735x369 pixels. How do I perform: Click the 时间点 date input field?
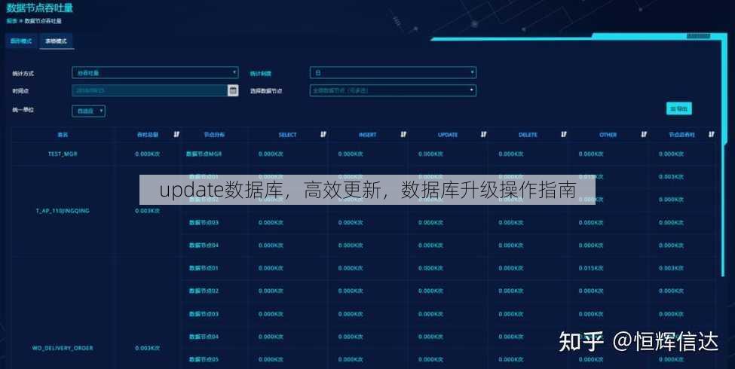point(149,90)
